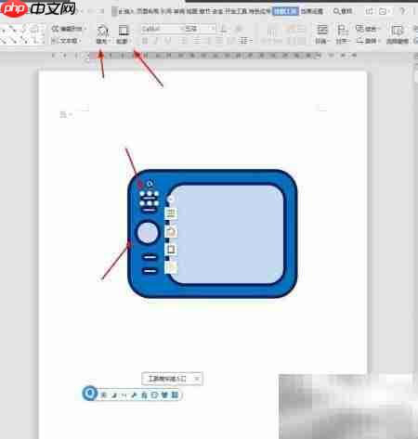Open the font size dropdown
The image size is (418, 439).
click(214, 29)
